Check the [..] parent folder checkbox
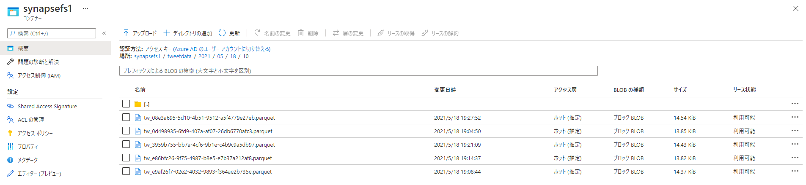 click(x=126, y=104)
